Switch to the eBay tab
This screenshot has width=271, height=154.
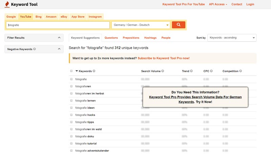[x=64, y=17]
